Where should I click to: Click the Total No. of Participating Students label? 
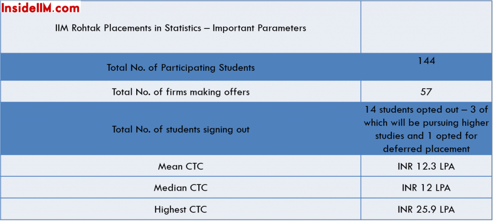click(x=181, y=67)
